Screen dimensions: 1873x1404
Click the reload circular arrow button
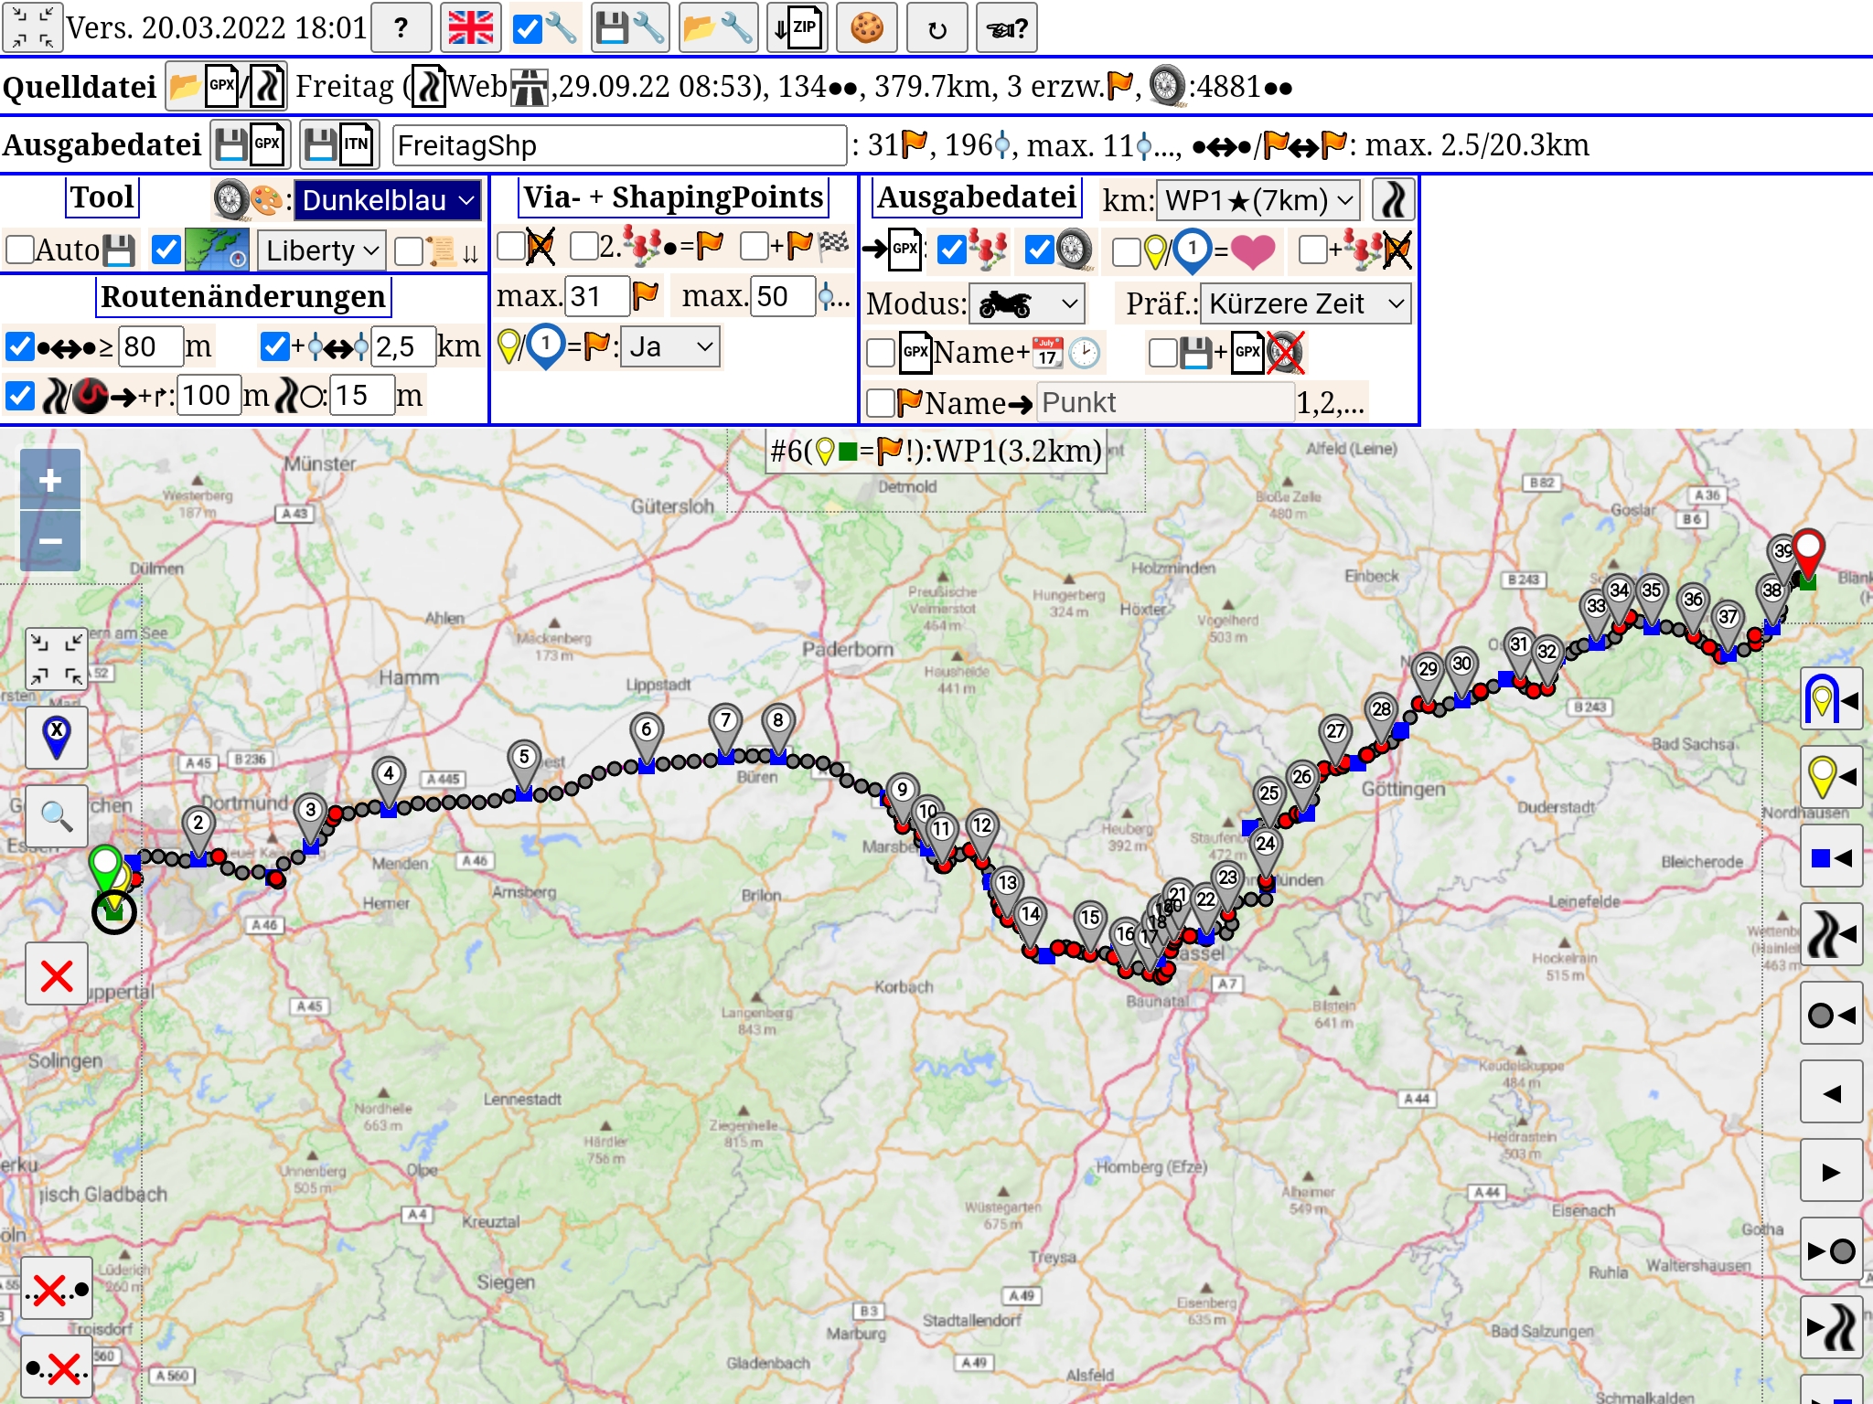pyautogui.click(x=936, y=28)
